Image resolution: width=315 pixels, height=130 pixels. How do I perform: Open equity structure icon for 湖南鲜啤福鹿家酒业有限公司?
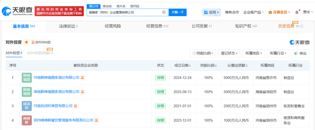83,92
